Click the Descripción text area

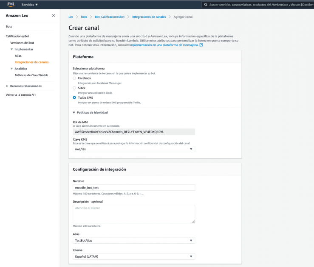134,214
